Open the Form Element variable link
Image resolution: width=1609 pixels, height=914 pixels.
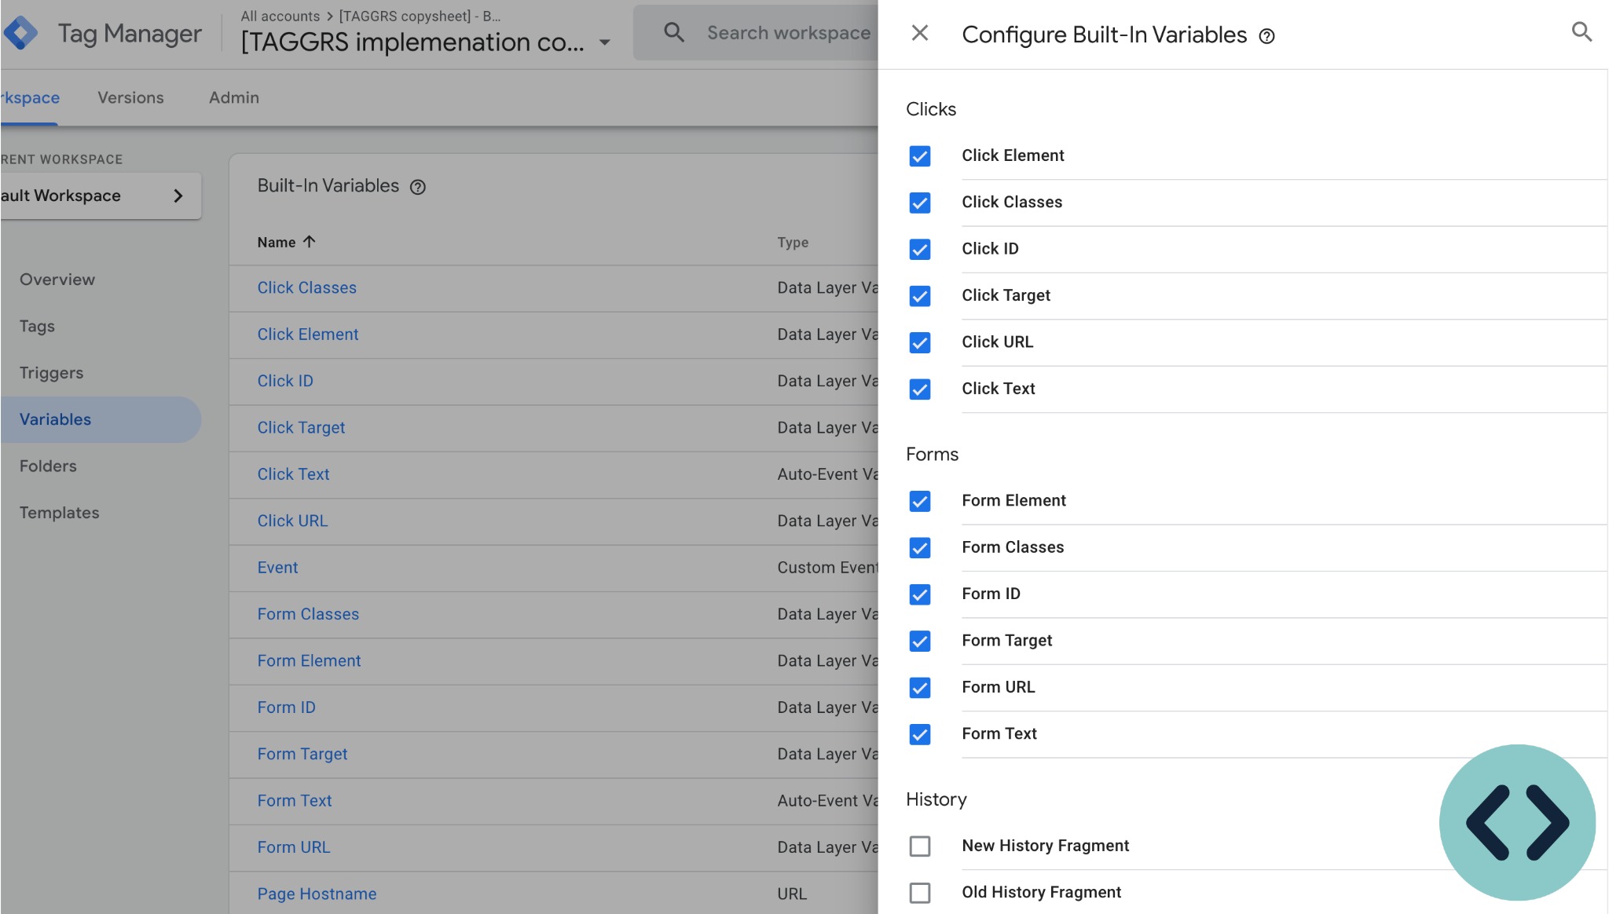(309, 660)
